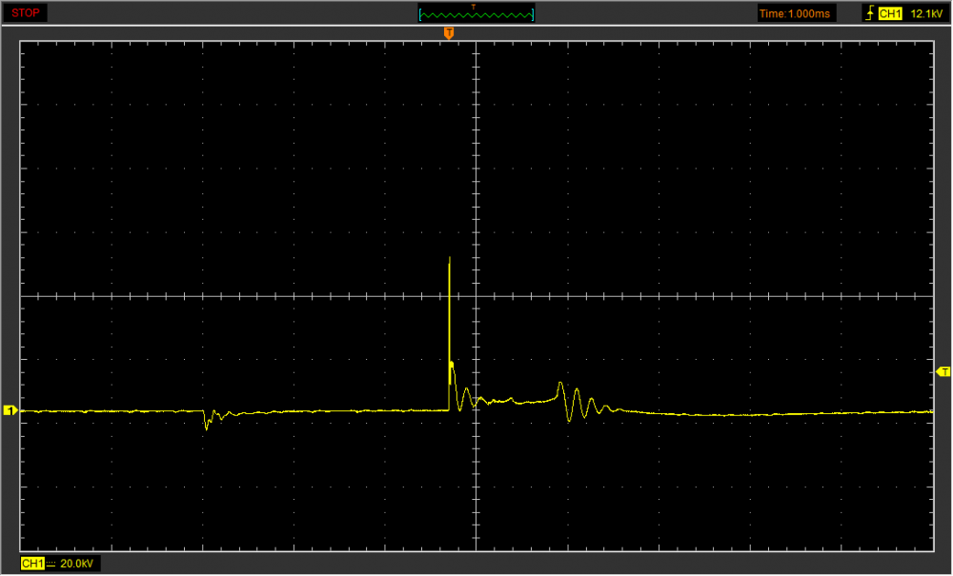Click the decaying ringing just after the spike
Viewport: 953px width, 576px height.
pos(466,396)
